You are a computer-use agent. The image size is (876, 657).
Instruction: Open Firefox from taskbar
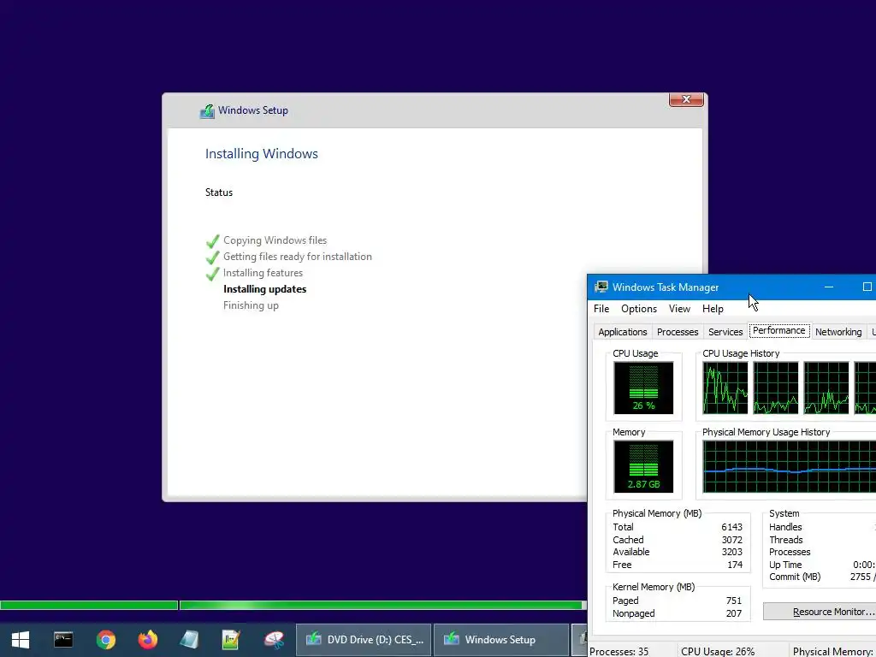(148, 640)
